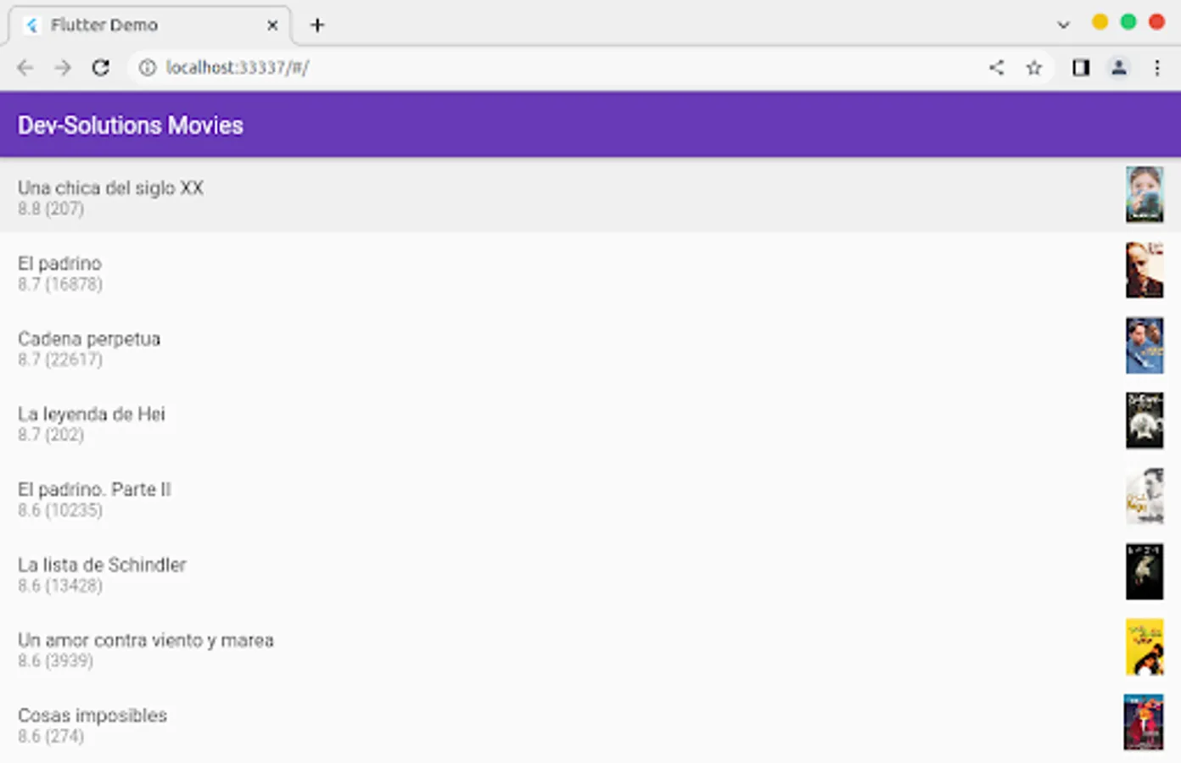The width and height of the screenshot is (1181, 763).
Task: Open the three-dot browser menu
Action: tap(1156, 68)
